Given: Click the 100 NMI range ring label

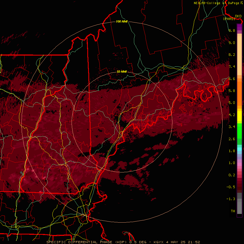Looking at the screenshot, I should [x=122, y=21].
